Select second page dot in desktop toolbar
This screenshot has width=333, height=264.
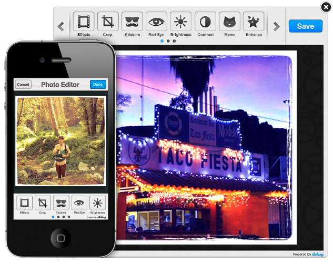[168, 41]
